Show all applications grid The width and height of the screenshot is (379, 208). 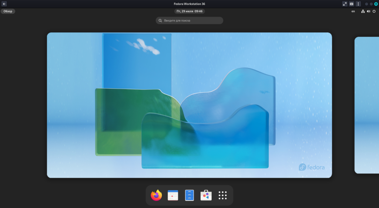(x=222, y=195)
